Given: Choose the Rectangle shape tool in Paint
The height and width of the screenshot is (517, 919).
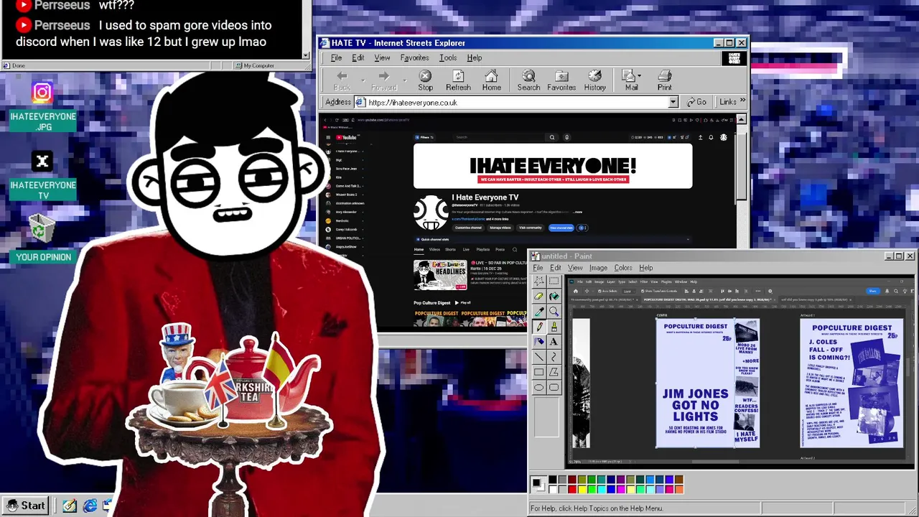Looking at the screenshot, I should pos(538,372).
